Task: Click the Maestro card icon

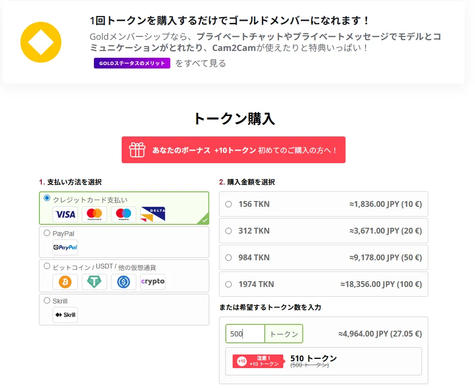Action: coord(124,214)
